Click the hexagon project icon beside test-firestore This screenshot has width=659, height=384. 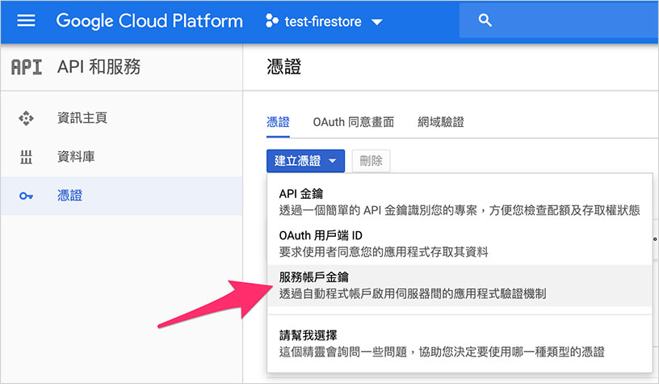(272, 22)
